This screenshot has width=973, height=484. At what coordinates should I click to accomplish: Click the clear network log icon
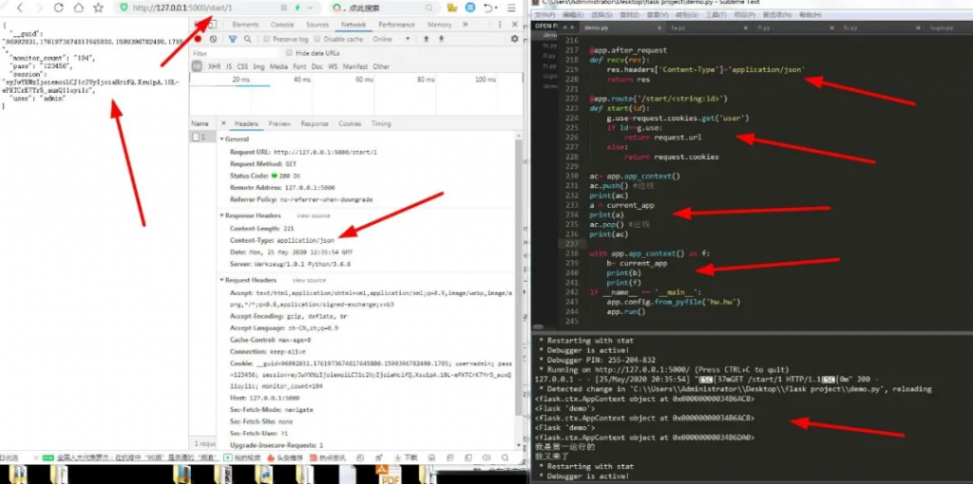point(214,39)
